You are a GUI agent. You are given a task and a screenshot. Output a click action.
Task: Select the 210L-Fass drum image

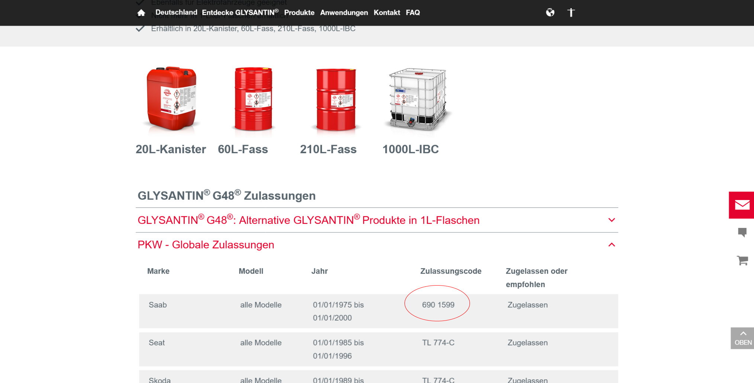click(336, 100)
